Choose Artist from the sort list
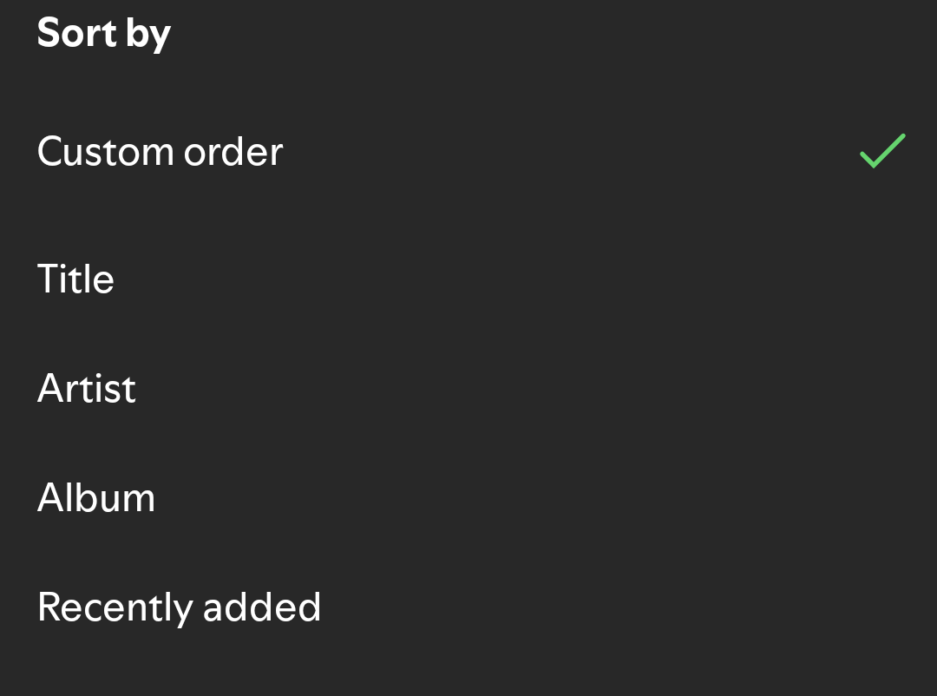937x696 pixels. point(87,389)
